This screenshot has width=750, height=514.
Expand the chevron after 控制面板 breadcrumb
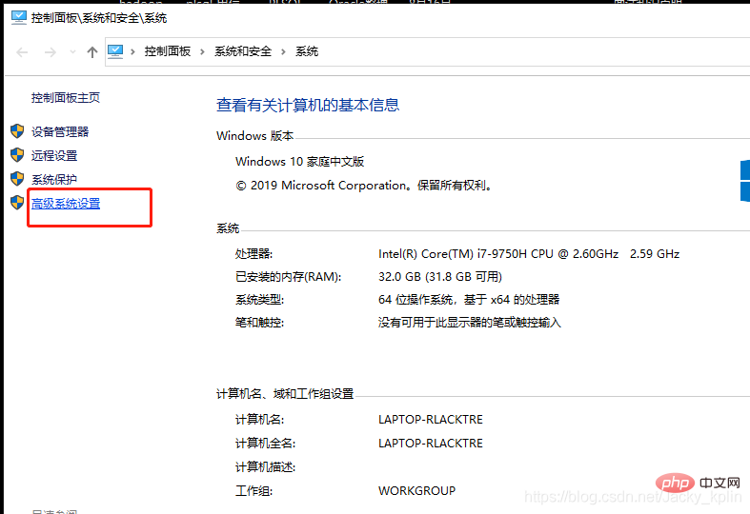coord(203,51)
